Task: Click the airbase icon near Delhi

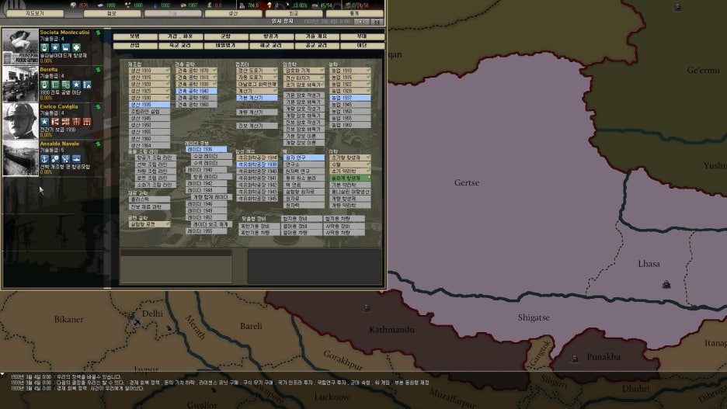Action: pos(137,322)
